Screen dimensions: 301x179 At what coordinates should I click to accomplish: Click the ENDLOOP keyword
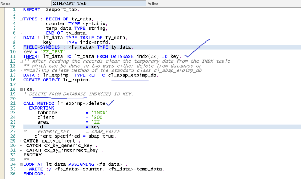point(34,174)
